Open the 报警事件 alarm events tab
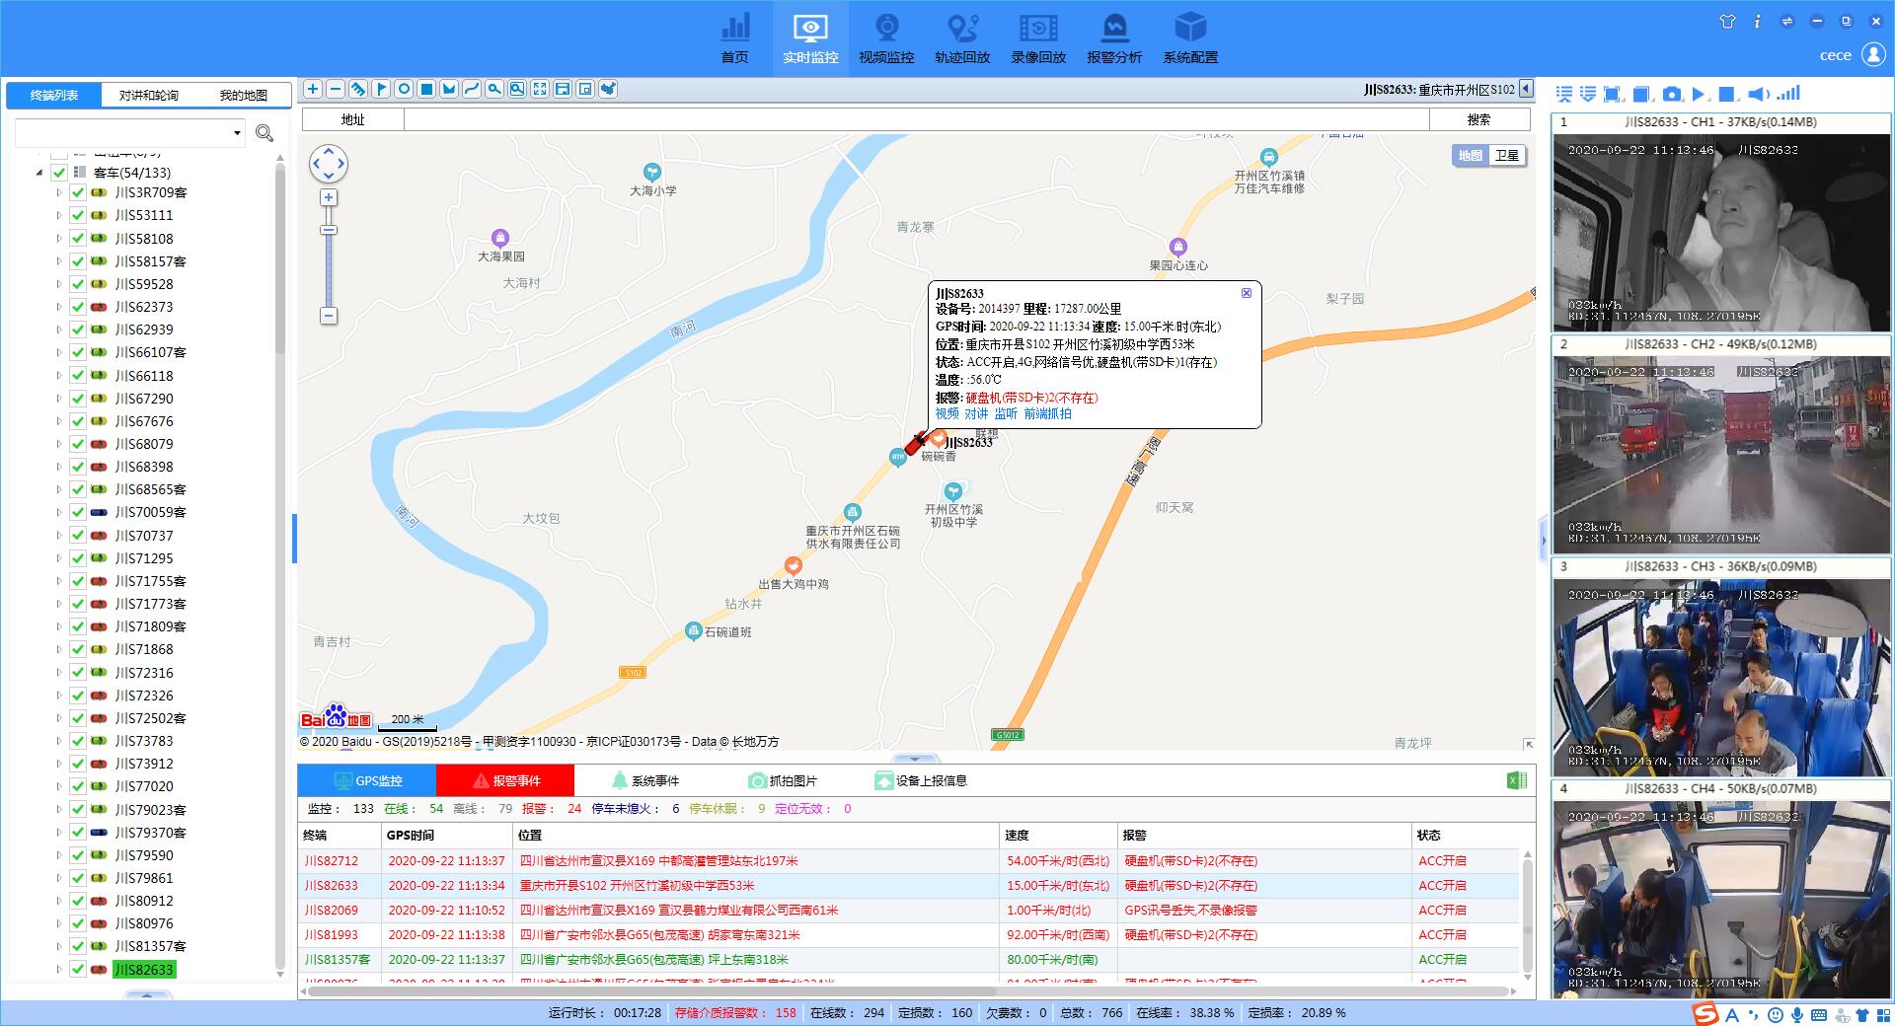Image resolution: width=1895 pixels, height=1026 pixels. coord(505,780)
